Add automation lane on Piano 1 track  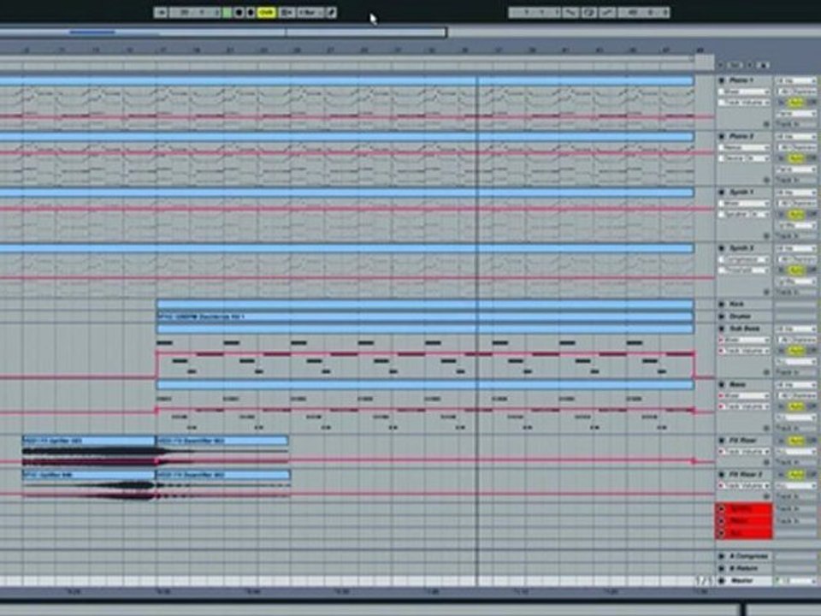tap(766, 125)
